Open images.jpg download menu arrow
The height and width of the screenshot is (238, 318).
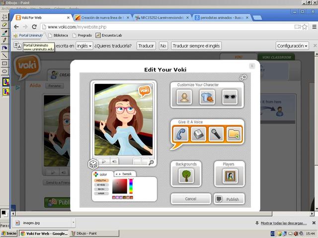[73, 223]
